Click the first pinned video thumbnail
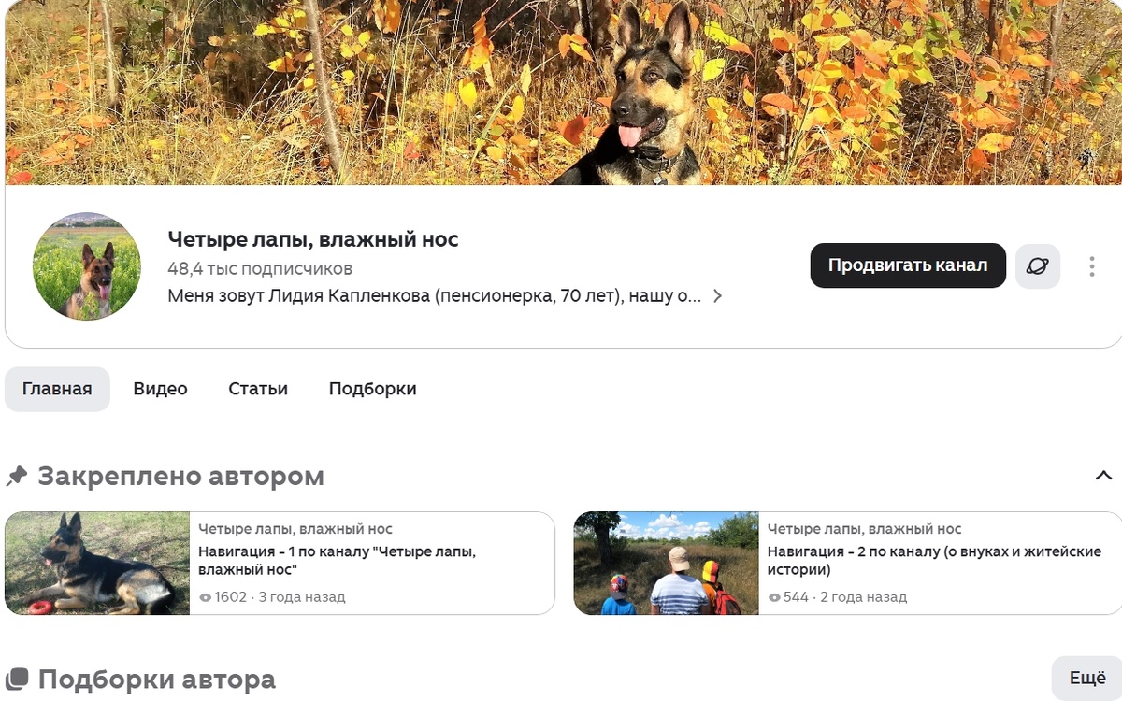 coord(96,561)
